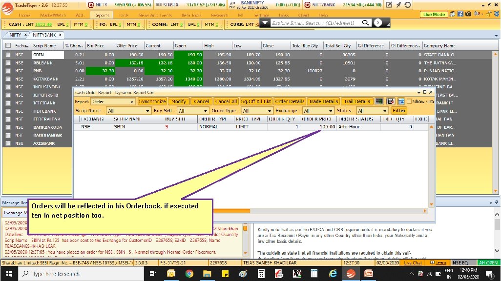501x281 pixels.
Task: Click the round arrow button beside Smart Search
Action: tap(377, 22)
